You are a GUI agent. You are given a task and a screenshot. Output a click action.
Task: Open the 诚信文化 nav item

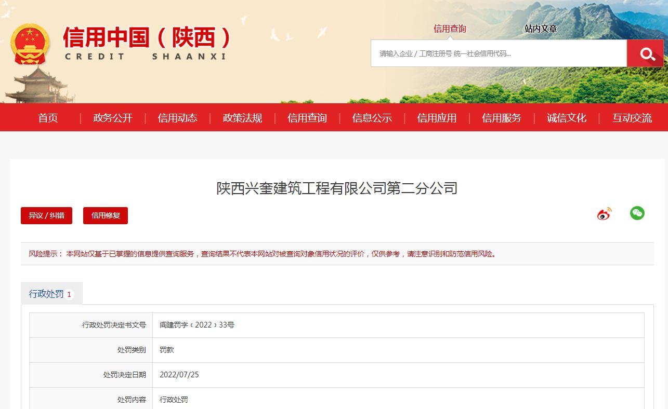point(566,118)
